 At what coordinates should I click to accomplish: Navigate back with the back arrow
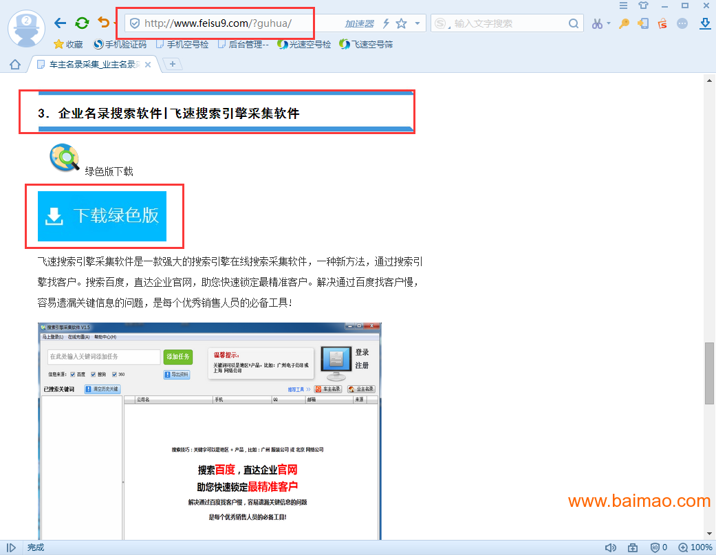[60, 23]
